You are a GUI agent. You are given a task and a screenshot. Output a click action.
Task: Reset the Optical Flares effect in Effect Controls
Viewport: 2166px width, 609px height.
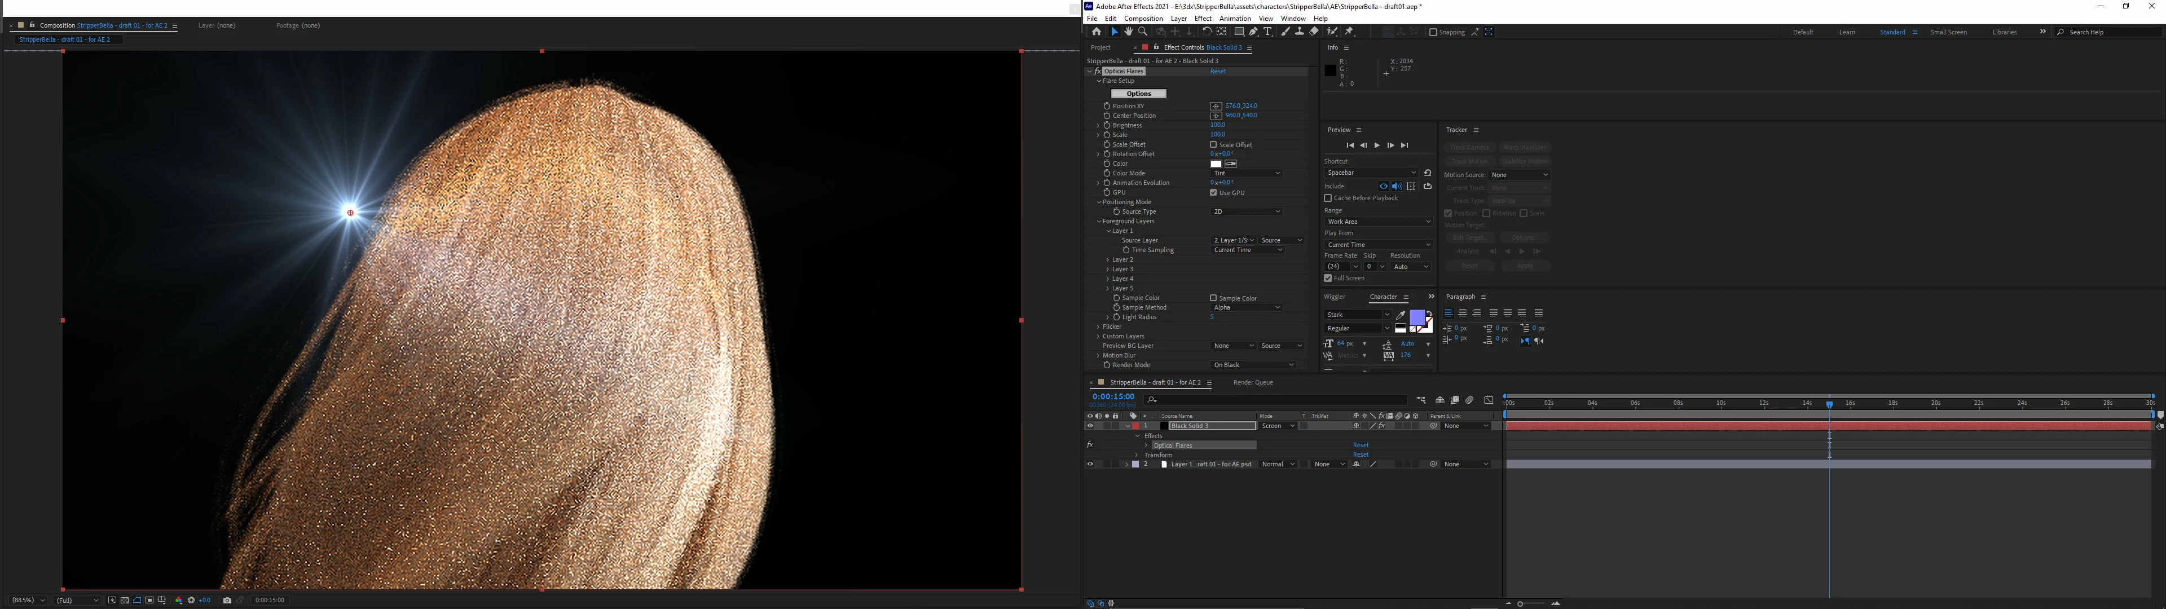pyautogui.click(x=1218, y=72)
